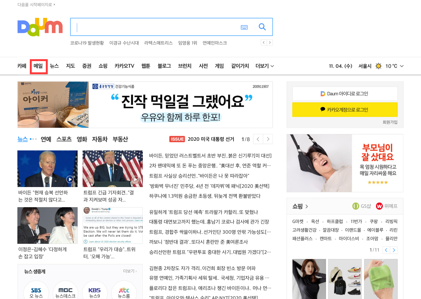Play the Trump press conference video
The width and height of the screenshot is (421, 299).
point(135,179)
